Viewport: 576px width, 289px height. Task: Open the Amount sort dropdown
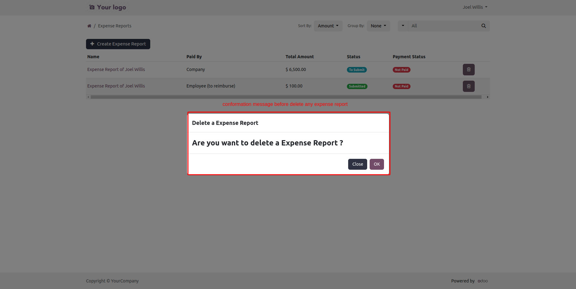(328, 26)
